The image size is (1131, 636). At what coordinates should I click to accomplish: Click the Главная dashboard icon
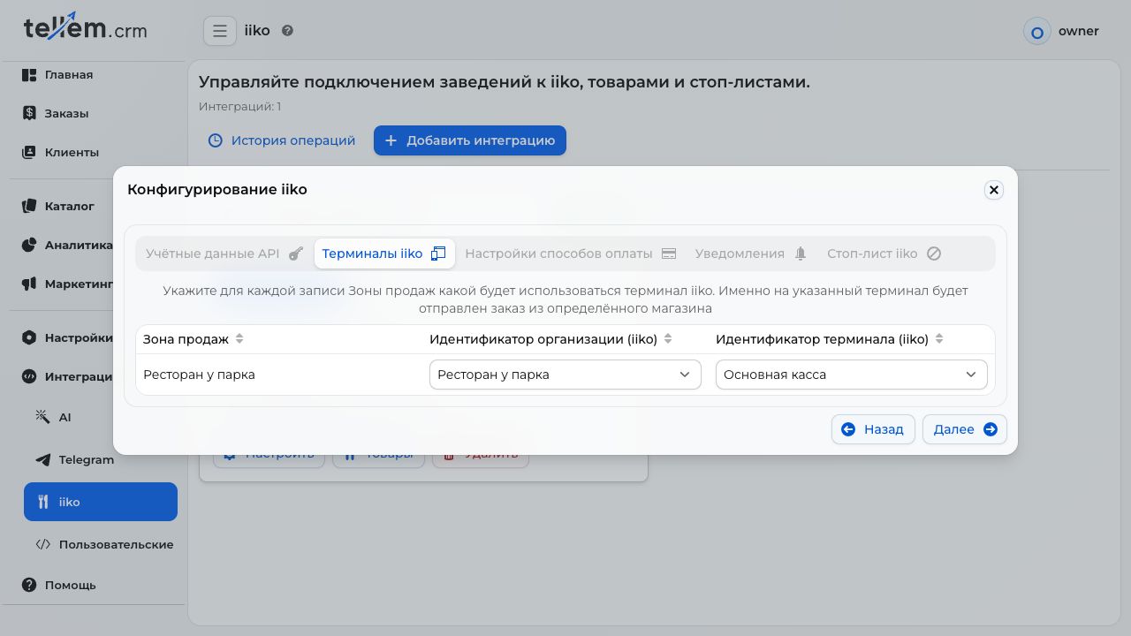(29, 75)
